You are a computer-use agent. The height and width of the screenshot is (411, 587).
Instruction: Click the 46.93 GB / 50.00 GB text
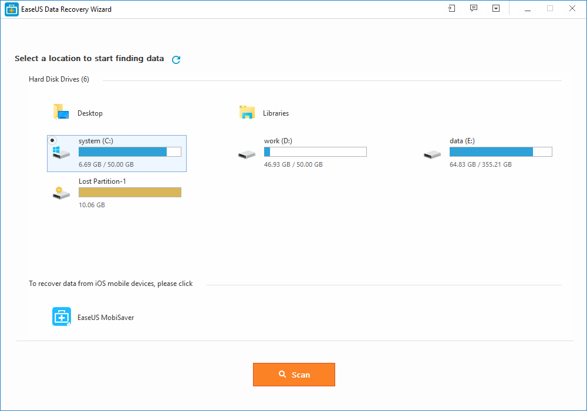(293, 164)
